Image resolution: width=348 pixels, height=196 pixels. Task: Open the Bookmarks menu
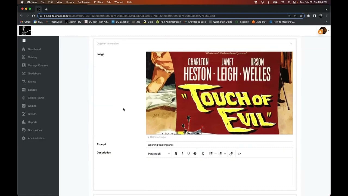point(84,2)
